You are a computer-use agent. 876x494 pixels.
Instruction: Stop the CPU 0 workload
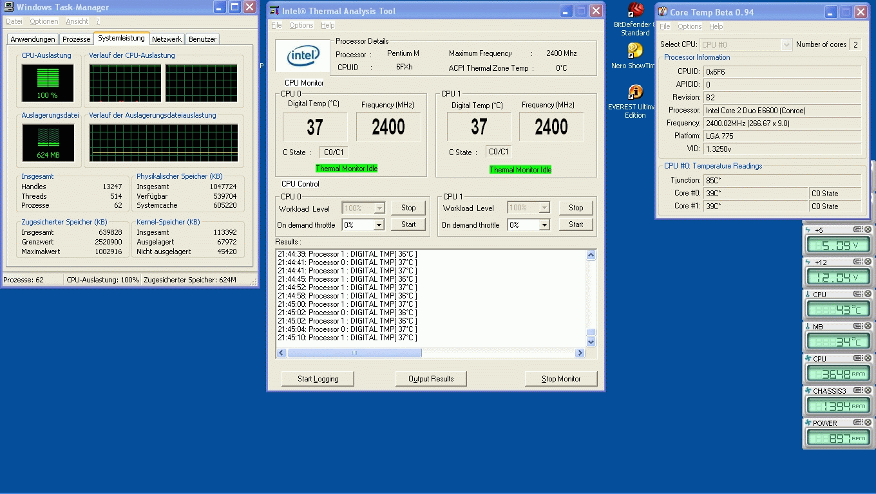pos(408,208)
